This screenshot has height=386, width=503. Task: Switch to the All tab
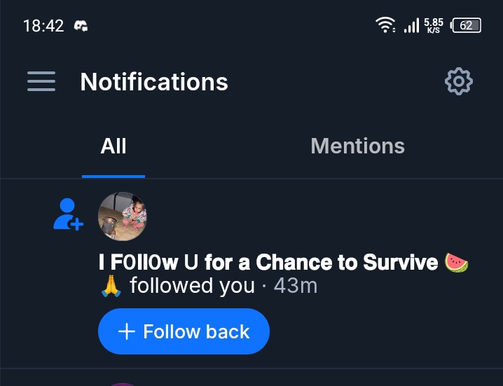coord(113,146)
